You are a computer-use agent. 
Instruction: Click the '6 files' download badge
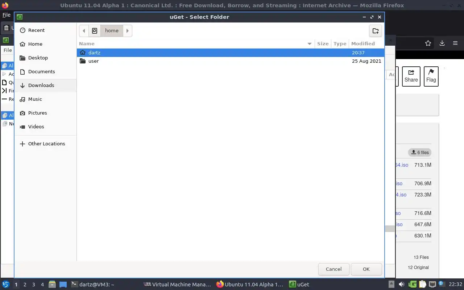pyautogui.click(x=420, y=152)
